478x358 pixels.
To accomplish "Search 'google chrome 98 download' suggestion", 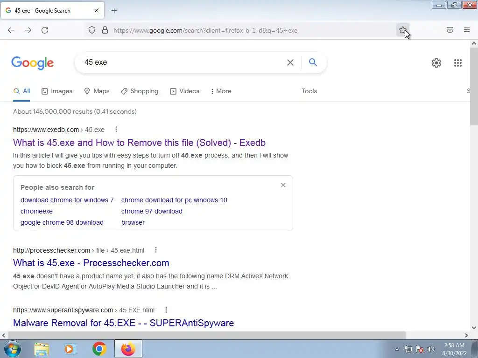I will [62, 222].
